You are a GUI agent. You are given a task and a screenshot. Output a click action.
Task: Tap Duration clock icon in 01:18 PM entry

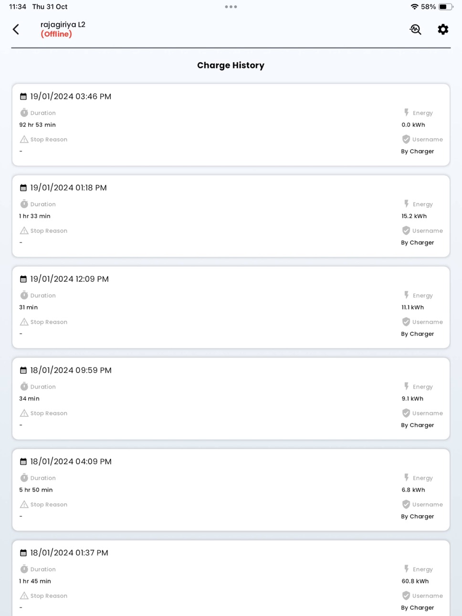click(24, 204)
